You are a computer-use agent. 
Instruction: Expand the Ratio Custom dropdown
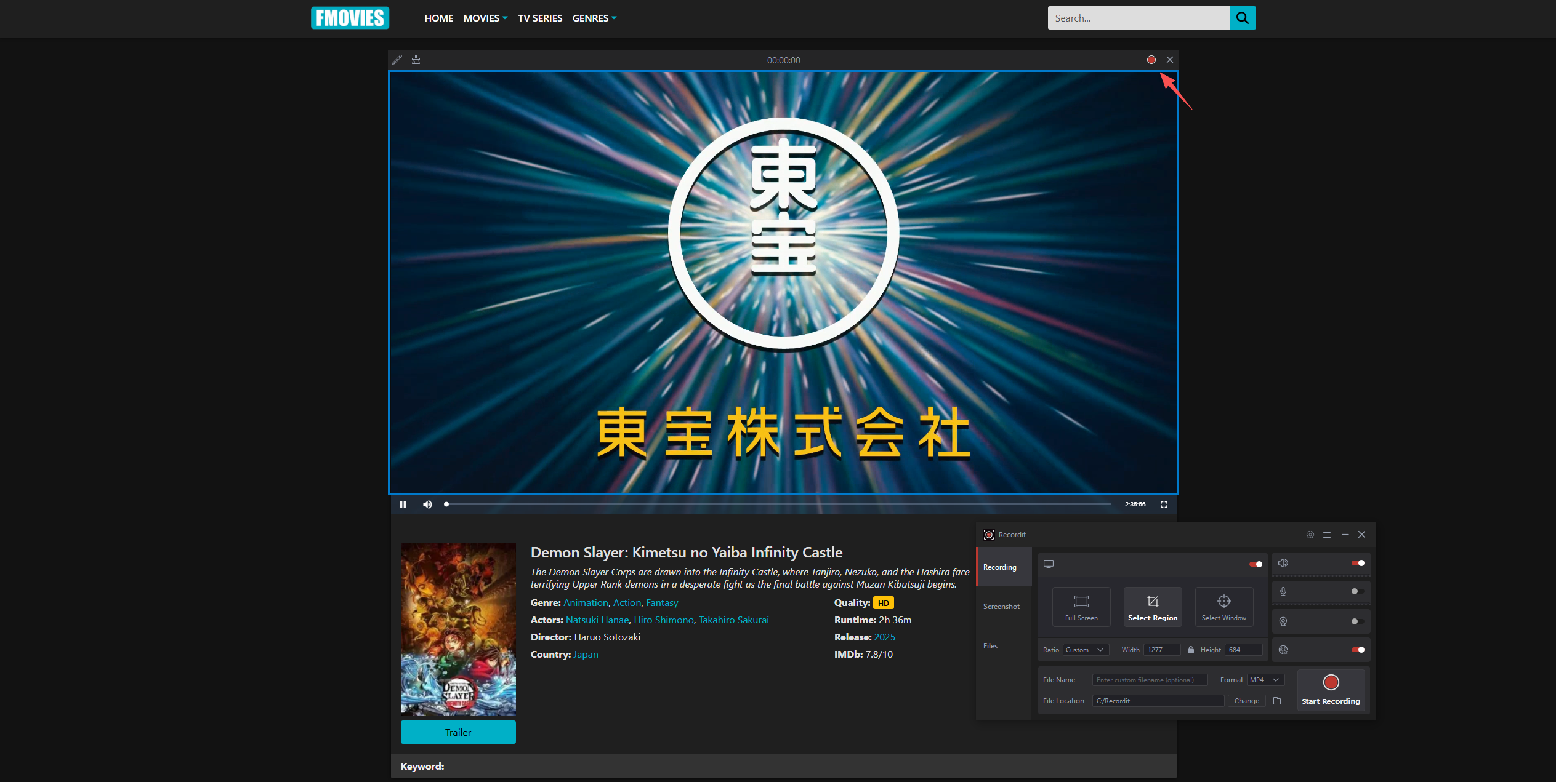1086,650
